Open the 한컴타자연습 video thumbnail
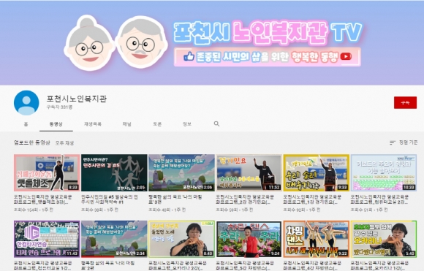The width and height of the screenshot is (424, 271). click(x=47, y=239)
